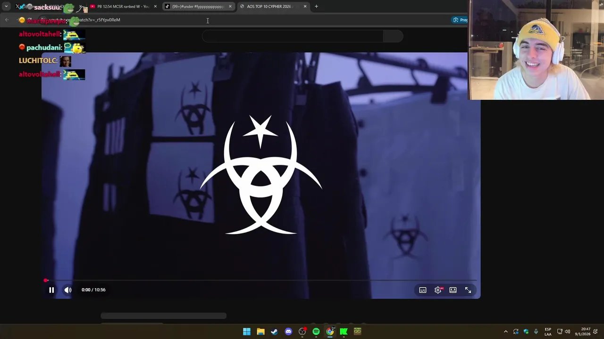This screenshot has height=339, width=604.
Task: Show hidden system tray icons
Action: click(x=506, y=331)
